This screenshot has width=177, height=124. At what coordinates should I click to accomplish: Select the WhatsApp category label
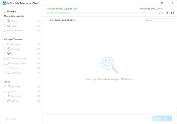pyautogui.click(x=16, y=49)
